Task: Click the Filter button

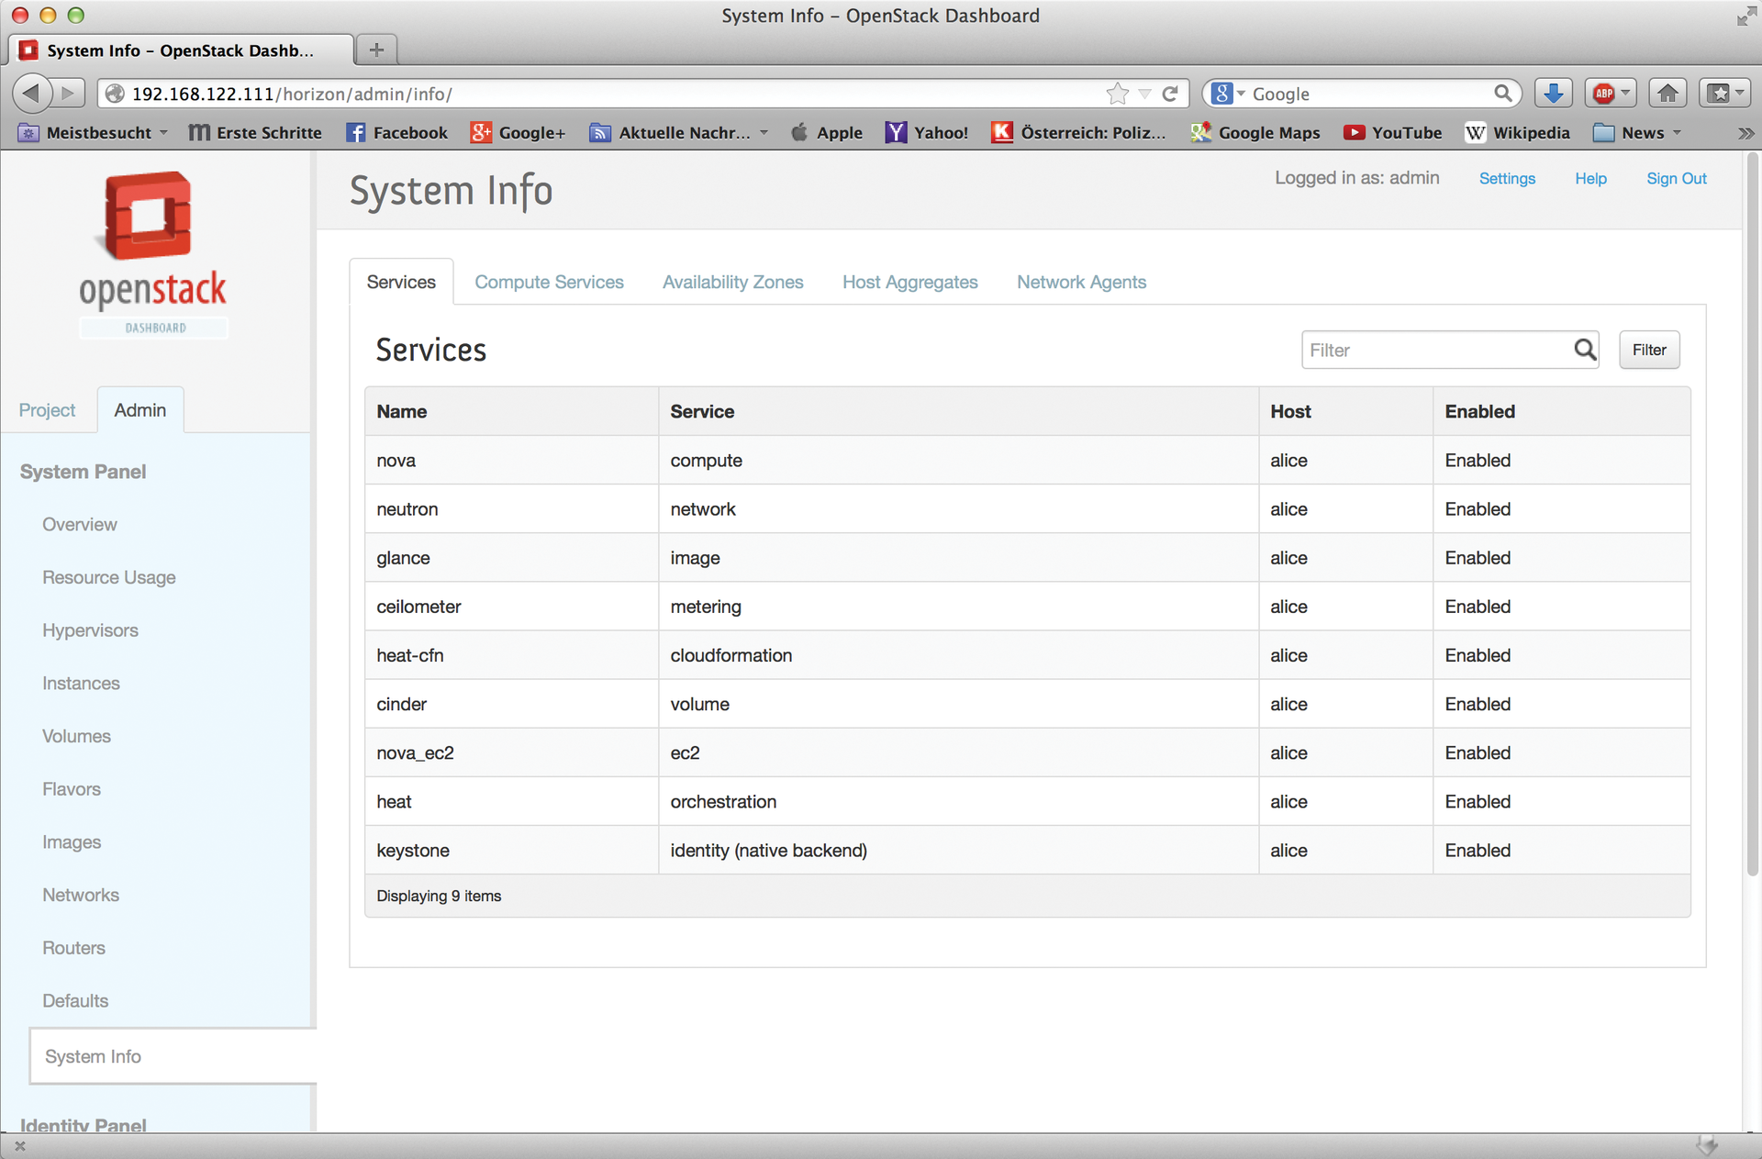Action: pos(1648,350)
